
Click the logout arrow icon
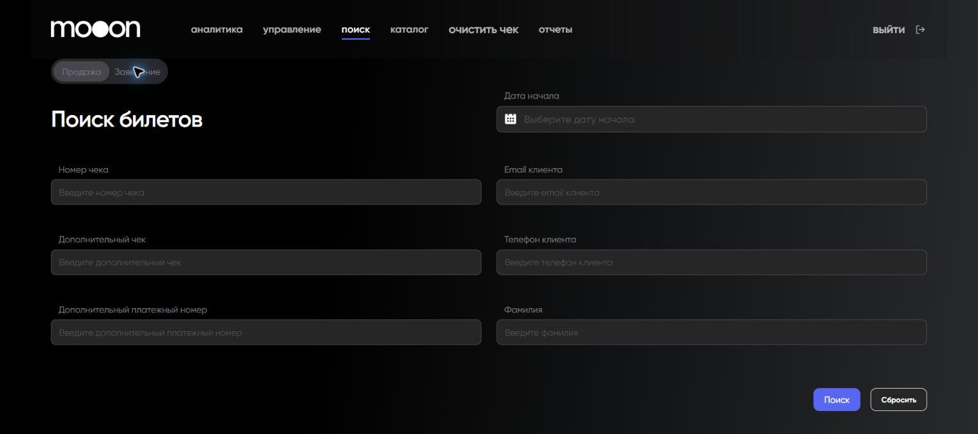(921, 29)
